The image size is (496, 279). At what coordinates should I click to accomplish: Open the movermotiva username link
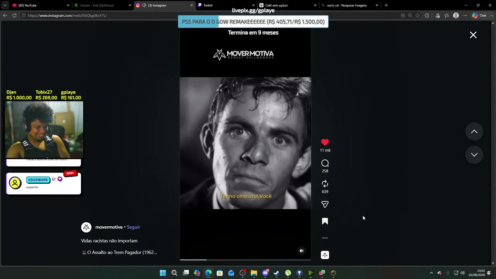pos(109,227)
